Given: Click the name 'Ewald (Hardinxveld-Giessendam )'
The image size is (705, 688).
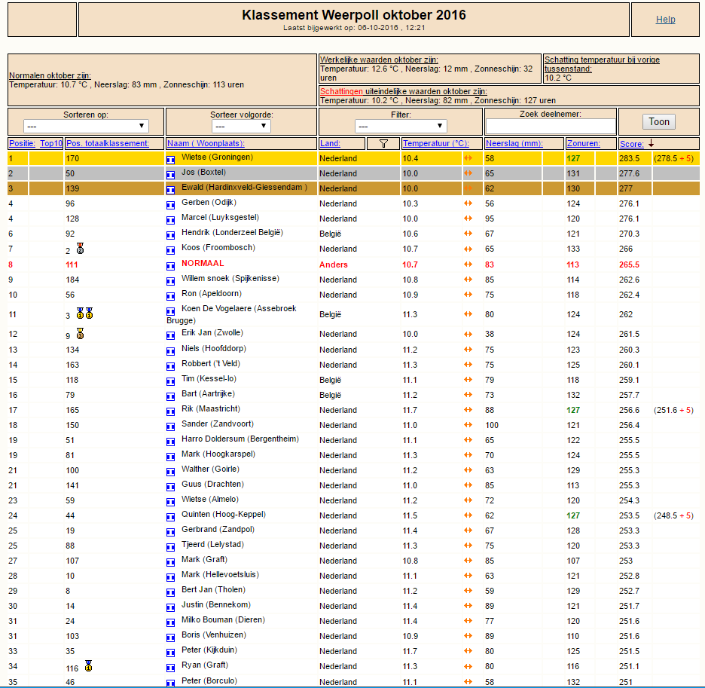Looking at the screenshot, I should (244, 187).
